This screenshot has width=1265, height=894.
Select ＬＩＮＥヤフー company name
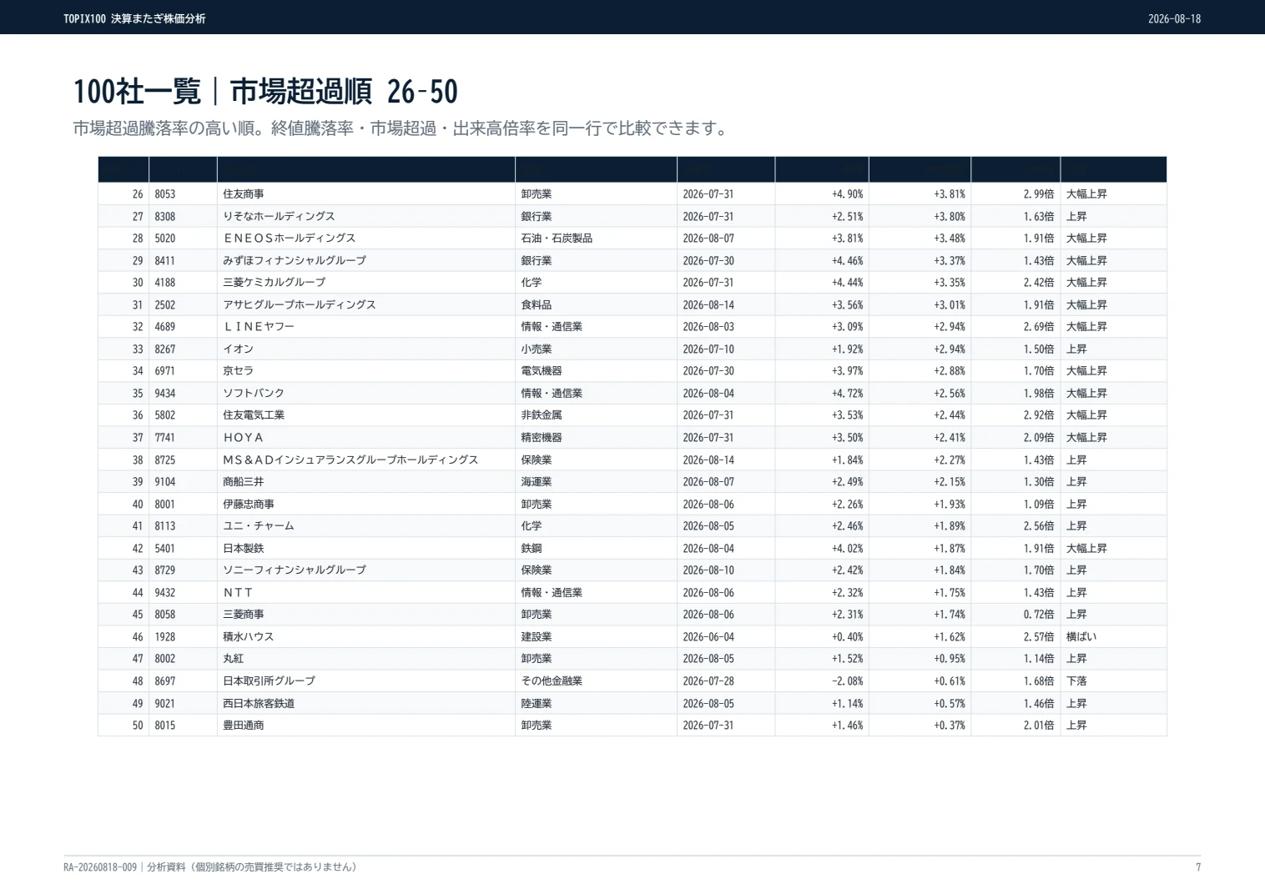[259, 326]
